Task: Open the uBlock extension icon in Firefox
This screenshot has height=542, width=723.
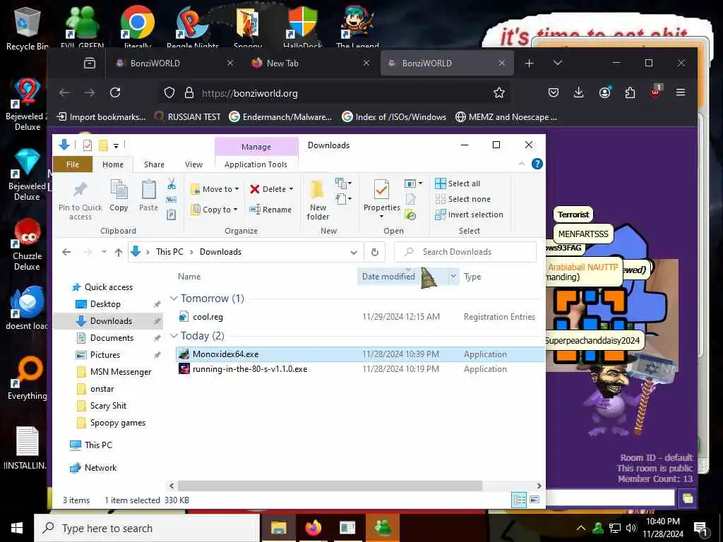Action: [655, 92]
